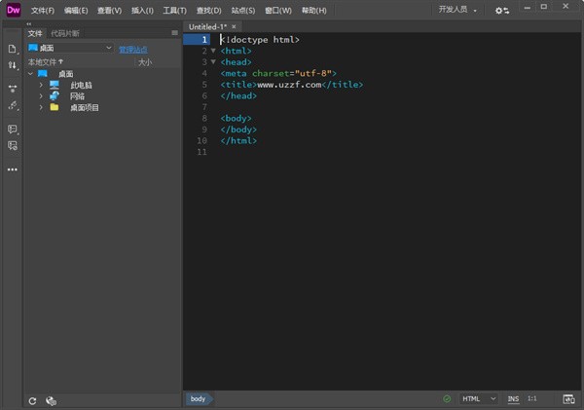Collapse the html tag code fold arrow
Viewport: 584px width, 410px height.
click(x=213, y=51)
